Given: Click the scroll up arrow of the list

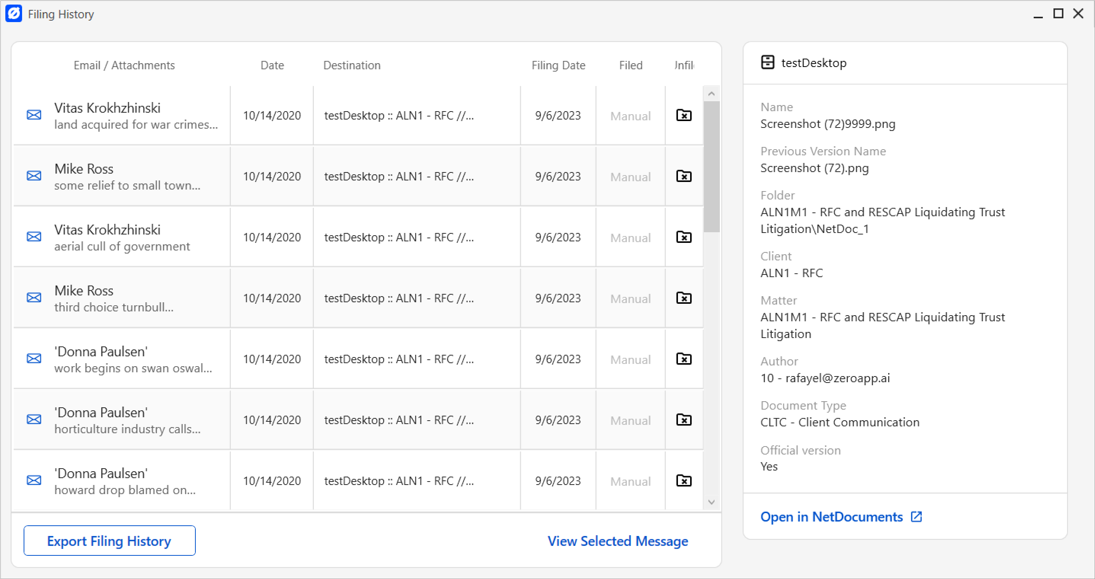Looking at the screenshot, I should [x=711, y=94].
